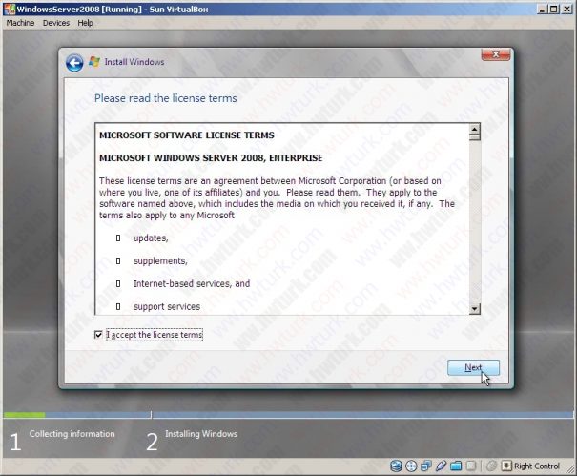Click the license scrollbar thumb
Image resolution: width=577 pixels, height=476 pixels.
475,137
